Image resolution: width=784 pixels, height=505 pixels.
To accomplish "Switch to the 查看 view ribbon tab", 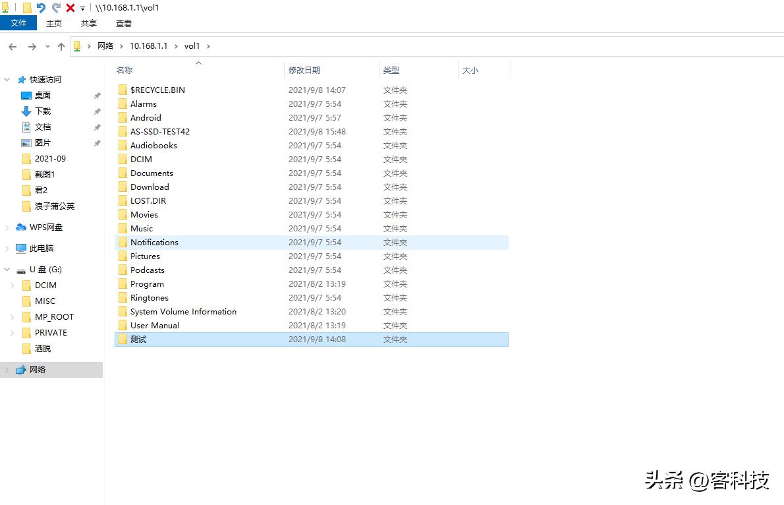I will [x=124, y=23].
